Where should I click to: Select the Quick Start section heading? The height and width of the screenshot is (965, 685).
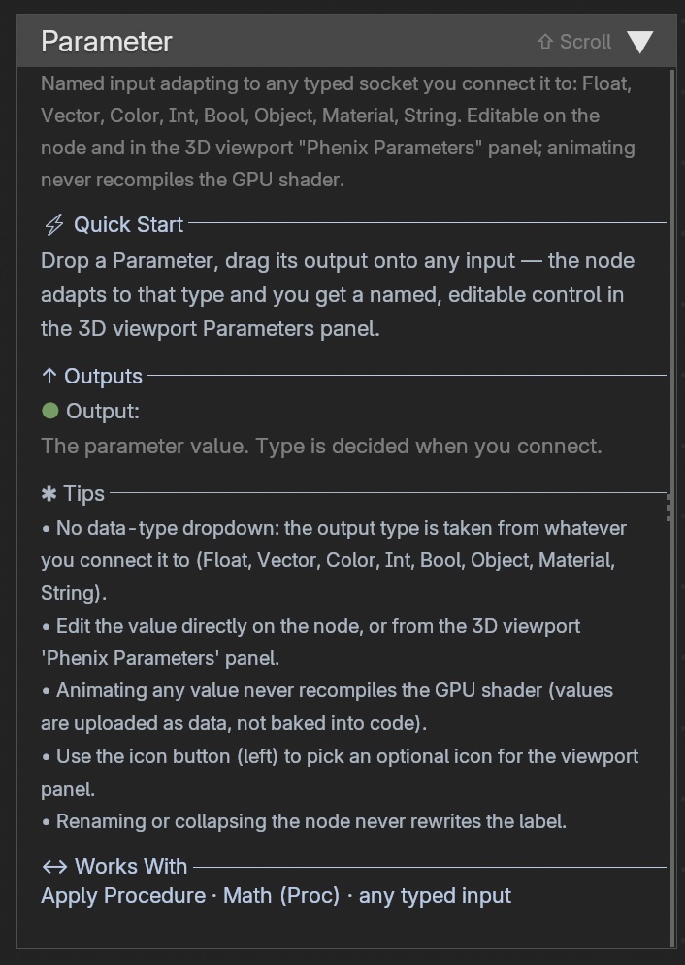[128, 224]
